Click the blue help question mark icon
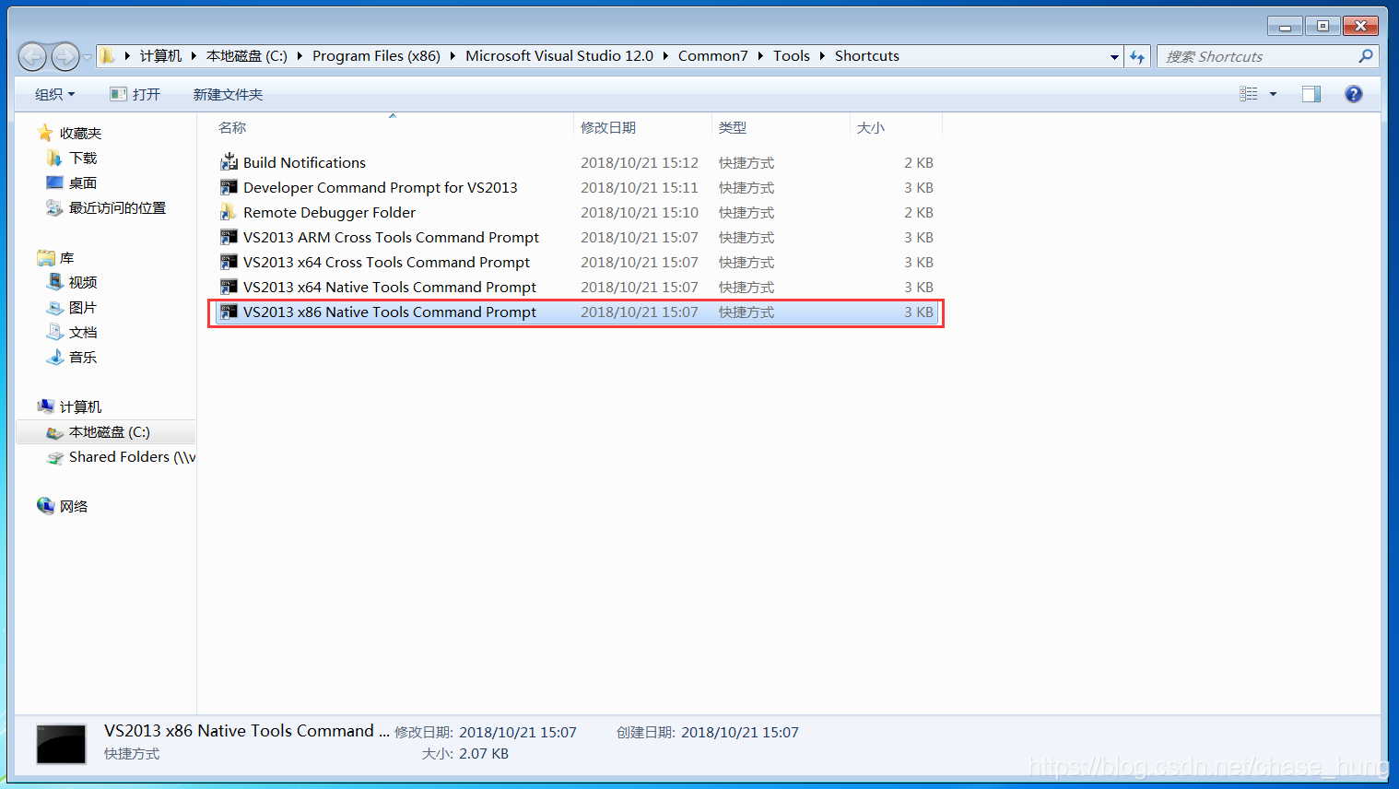1399x789 pixels. coord(1354,94)
